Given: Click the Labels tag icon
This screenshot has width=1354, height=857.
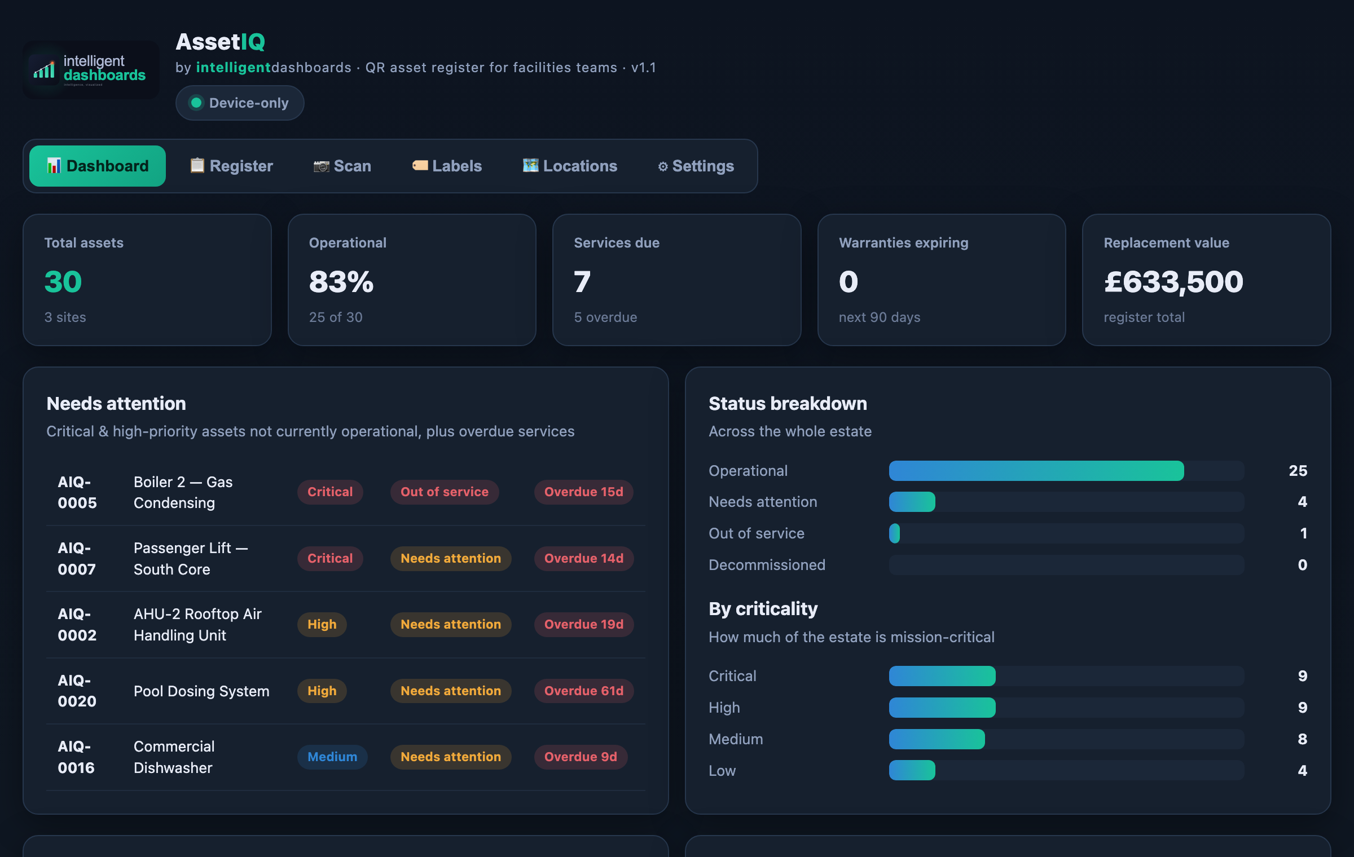Looking at the screenshot, I should tap(420, 166).
